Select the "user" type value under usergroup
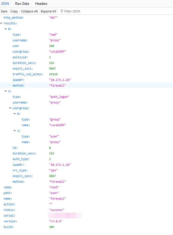Image resolution: width=173 pixels, height=235 pixels. point(54,136)
